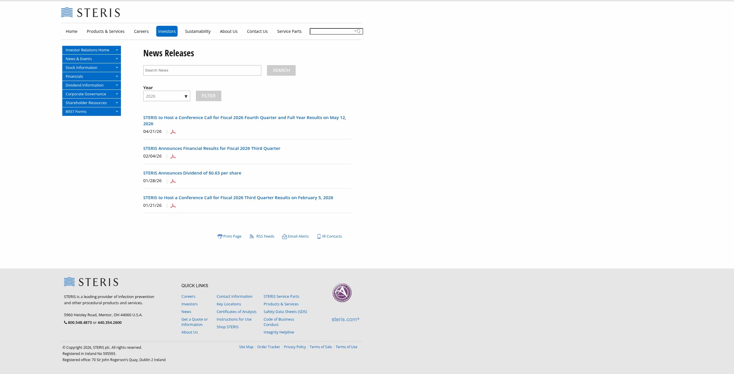Open News in footer Quick Links
The image size is (734, 374).
[x=186, y=312]
